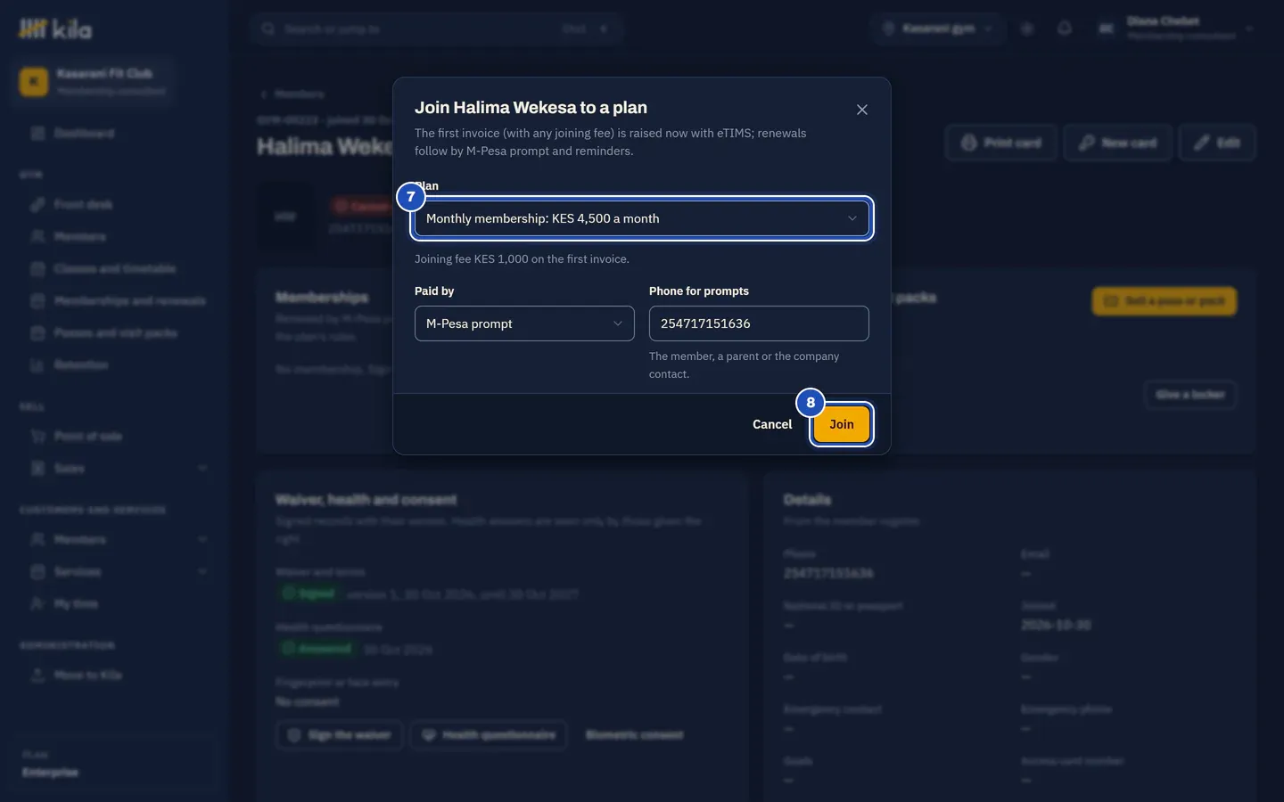Screen dimensions: 1284x802
Task: Expand the Sales item in the sidebar
Action: click(x=116, y=469)
